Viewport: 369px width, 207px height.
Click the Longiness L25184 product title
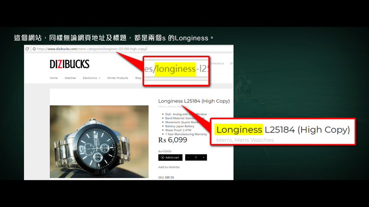[194, 101]
